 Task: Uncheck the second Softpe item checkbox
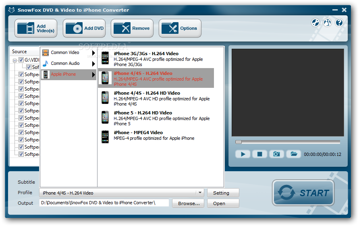tap(21, 82)
